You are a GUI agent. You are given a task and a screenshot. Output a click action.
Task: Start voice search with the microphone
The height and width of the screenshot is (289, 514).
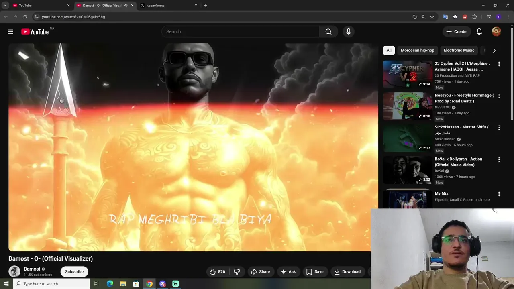348,32
